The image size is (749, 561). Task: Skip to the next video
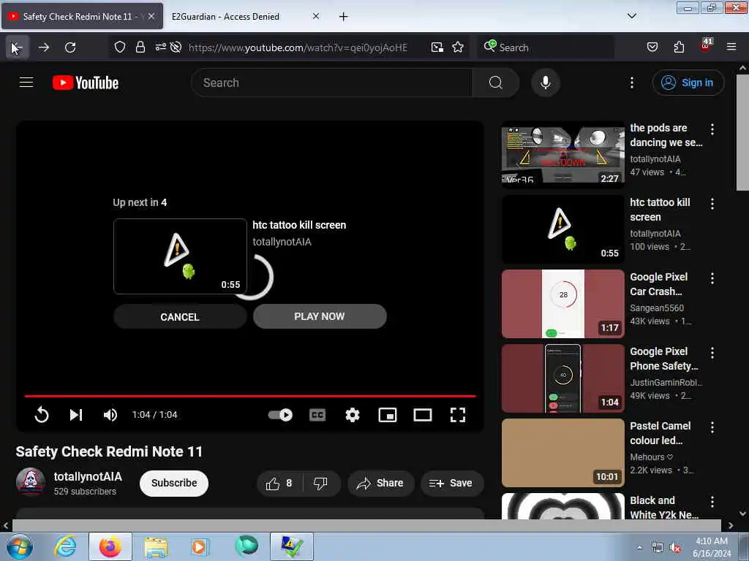pyautogui.click(x=76, y=415)
